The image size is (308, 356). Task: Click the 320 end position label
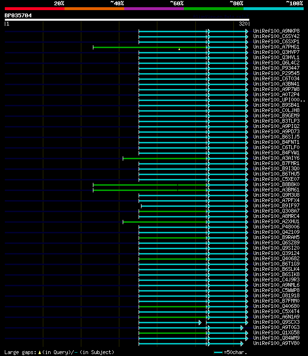[243, 24]
